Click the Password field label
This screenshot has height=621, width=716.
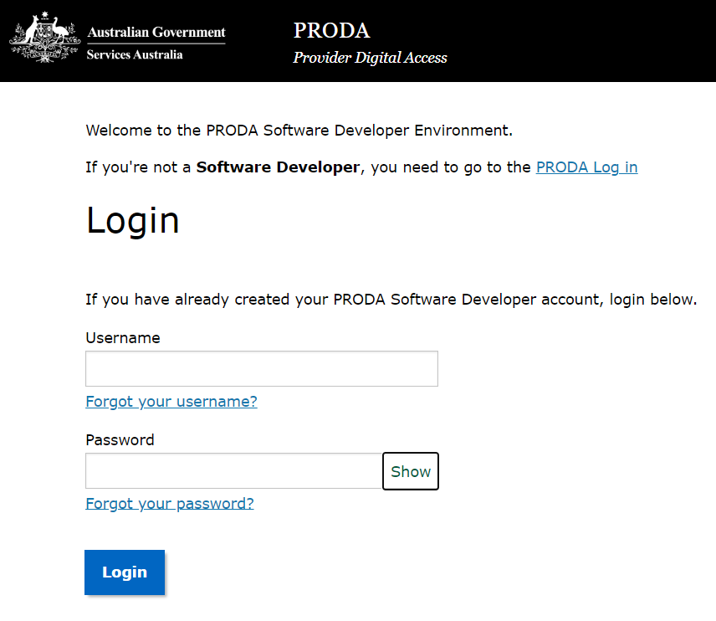[120, 439]
